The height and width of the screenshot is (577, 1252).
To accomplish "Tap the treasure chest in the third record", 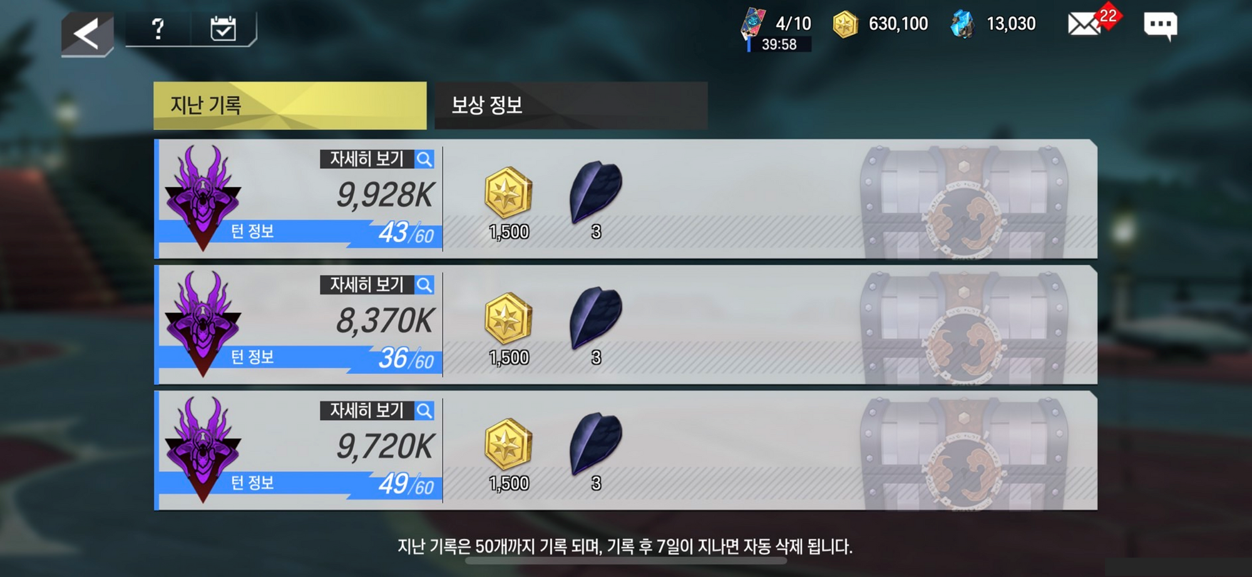I will (x=964, y=451).
